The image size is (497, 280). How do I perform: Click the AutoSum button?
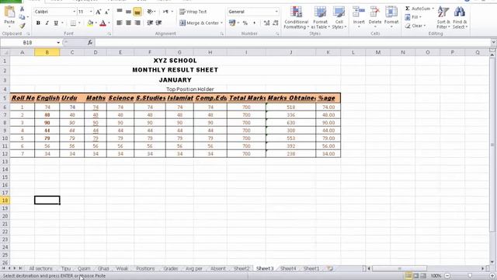click(418, 9)
